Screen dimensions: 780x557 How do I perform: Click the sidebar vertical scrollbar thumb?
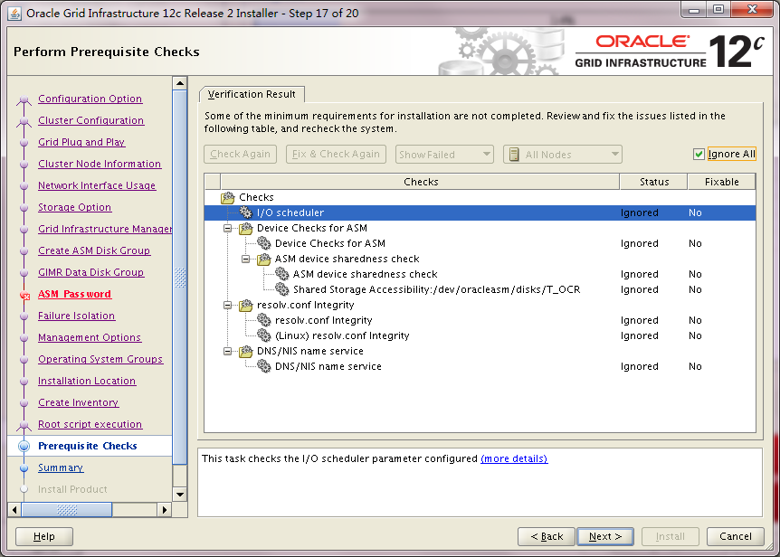(x=180, y=278)
